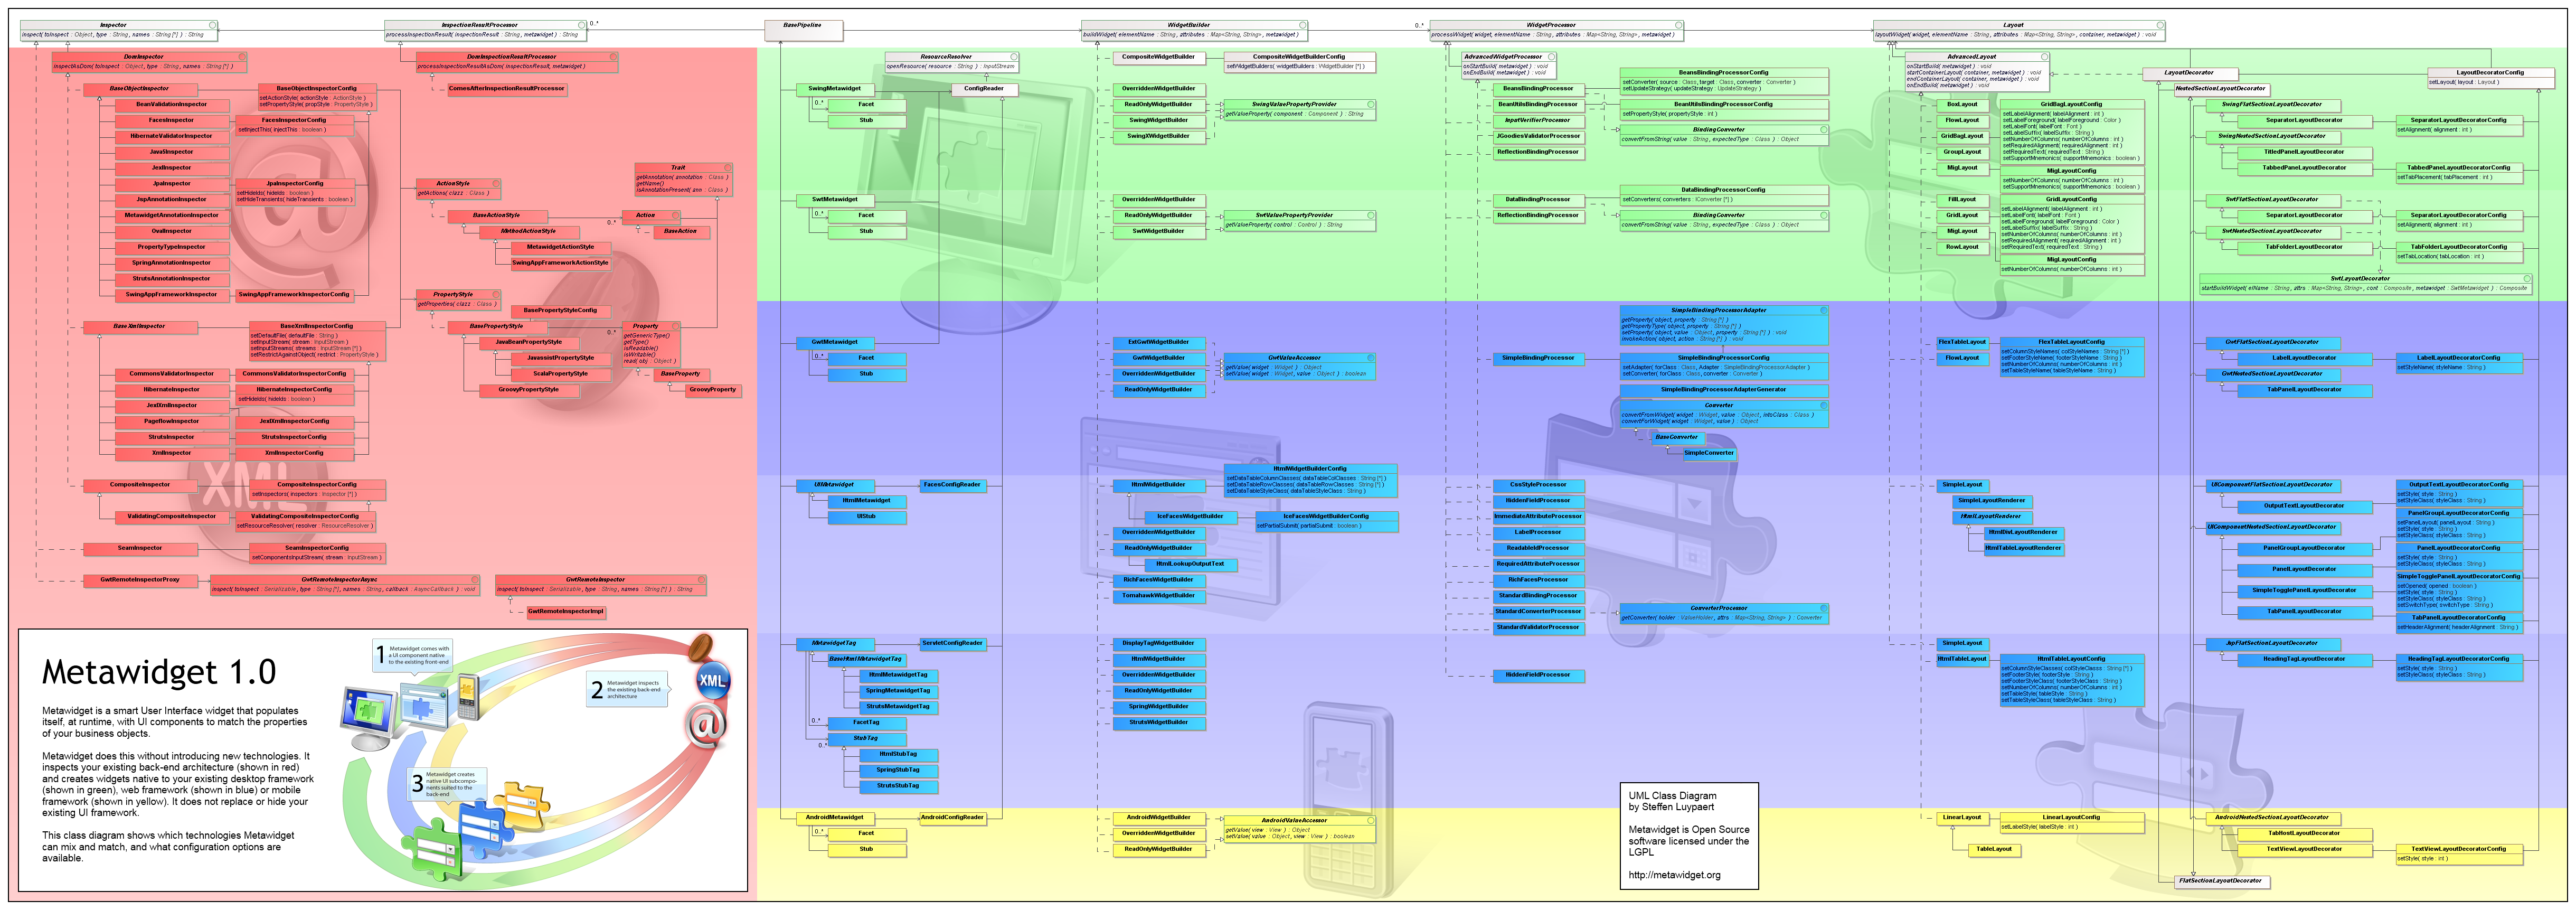This screenshot has width=2576, height=910.
Task: Click callout 2 about inspecting back-end
Action: coord(627,689)
